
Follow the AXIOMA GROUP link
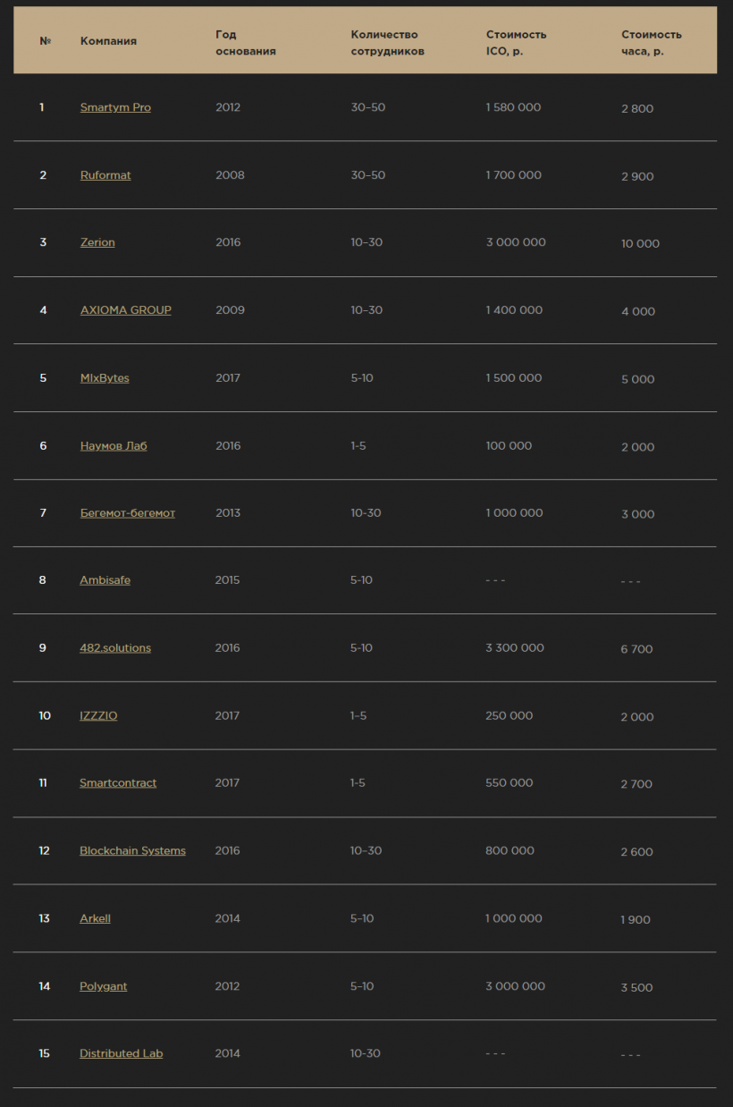[x=125, y=310]
